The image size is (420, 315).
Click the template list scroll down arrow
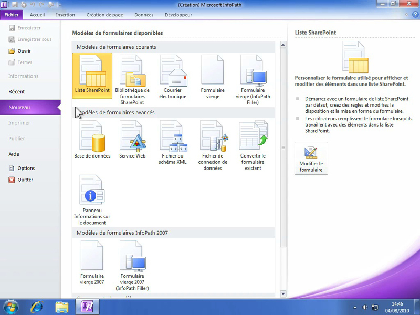pos(283,293)
